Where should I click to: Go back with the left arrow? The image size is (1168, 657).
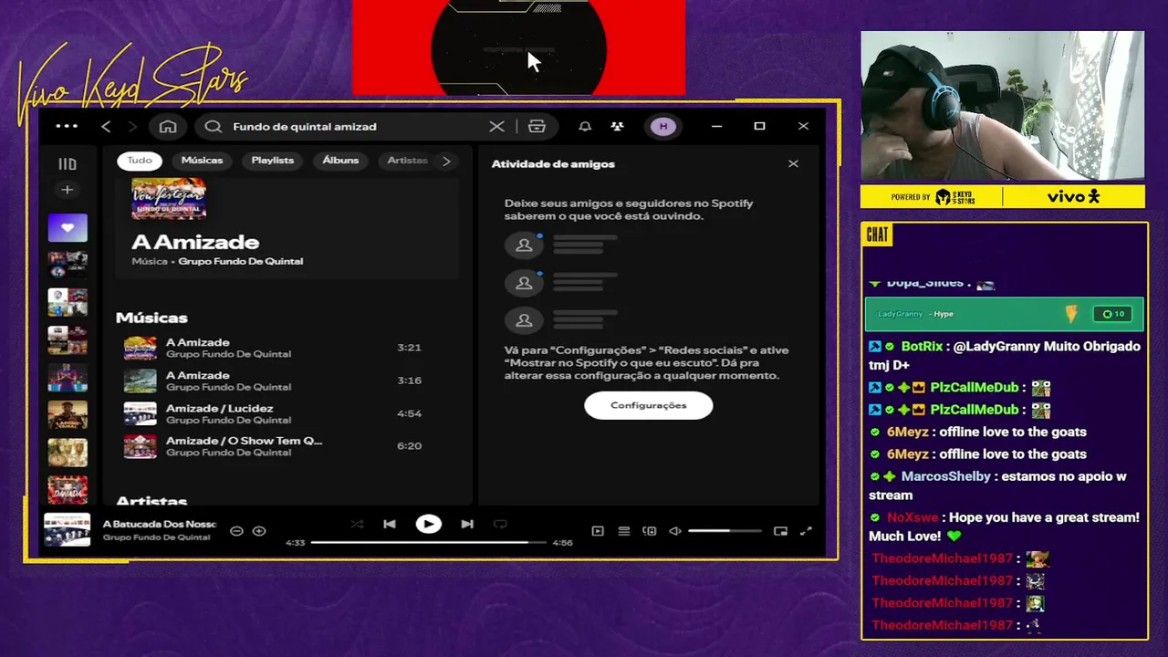pyautogui.click(x=106, y=127)
